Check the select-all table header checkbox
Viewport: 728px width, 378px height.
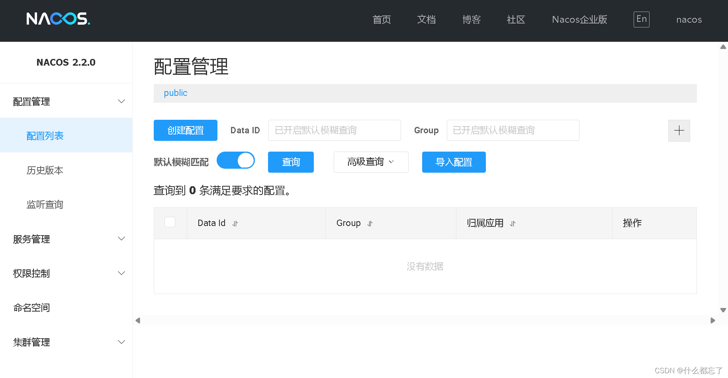170,222
